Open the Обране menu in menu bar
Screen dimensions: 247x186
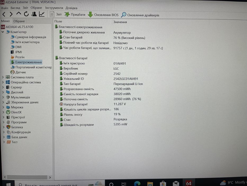36,8
